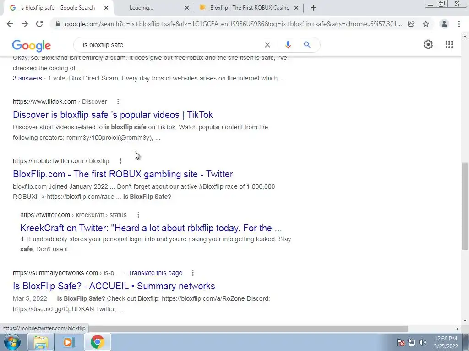
Task: Close the 'is bloxflip safe' tab
Action: coord(106,8)
